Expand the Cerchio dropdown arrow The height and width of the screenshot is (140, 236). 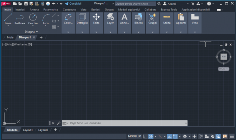coord(33,26)
